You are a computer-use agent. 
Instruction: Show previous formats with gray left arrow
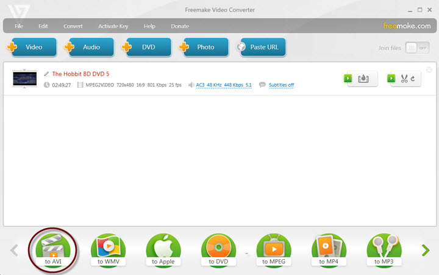(x=14, y=251)
